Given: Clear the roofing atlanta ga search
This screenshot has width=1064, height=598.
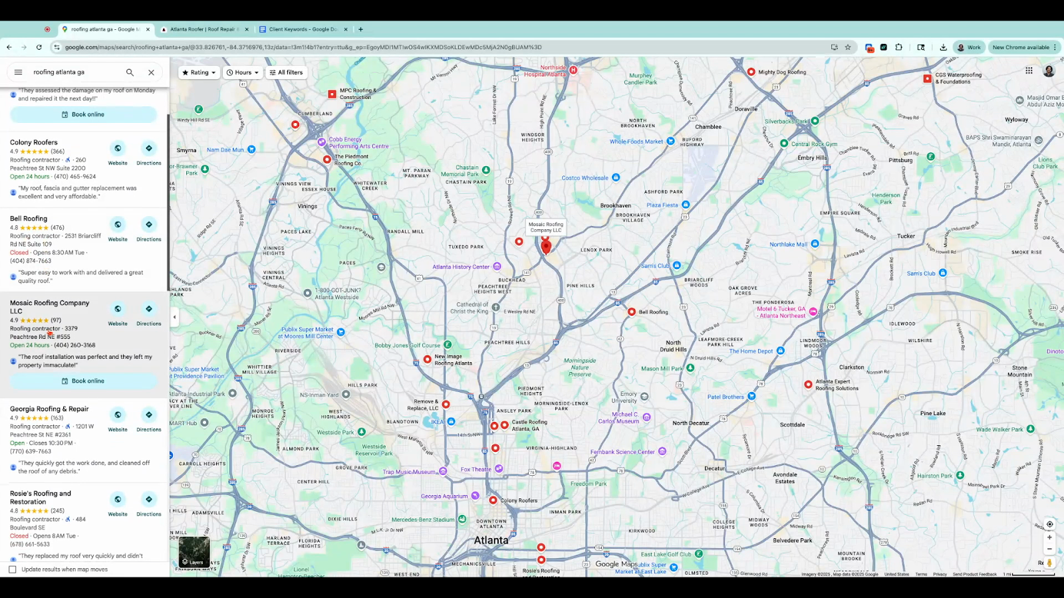Looking at the screenshot, I should point(151,72).
